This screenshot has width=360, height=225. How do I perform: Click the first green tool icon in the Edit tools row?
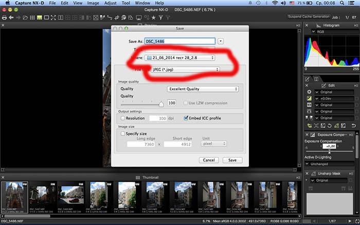point(310,125)
